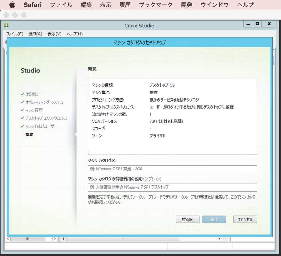Viewport: 281px width, 256px height.
Task: Open the 表示 menu in macOS menu bar
Action: (x=106, y=5)
